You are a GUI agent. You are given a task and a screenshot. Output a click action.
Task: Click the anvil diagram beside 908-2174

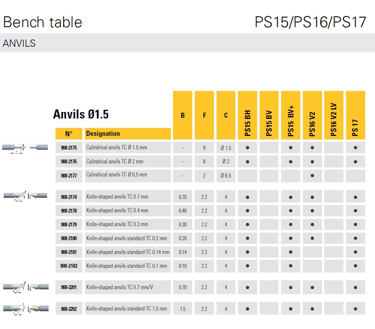click(25, 196)
